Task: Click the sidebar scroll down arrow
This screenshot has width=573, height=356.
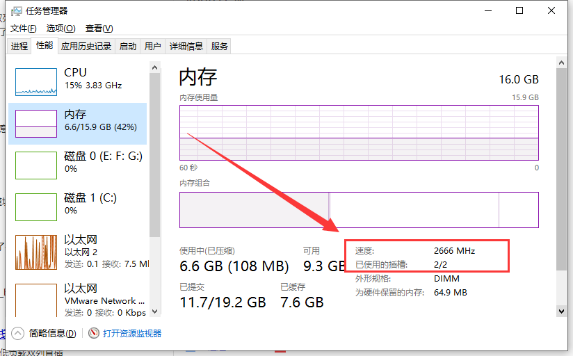Action: (x=155, y=311)
